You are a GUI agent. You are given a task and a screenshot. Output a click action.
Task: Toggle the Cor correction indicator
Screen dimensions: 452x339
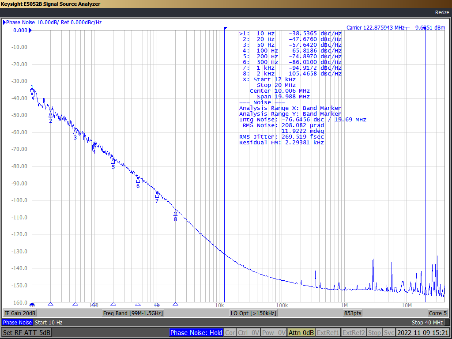coord(230,332)
